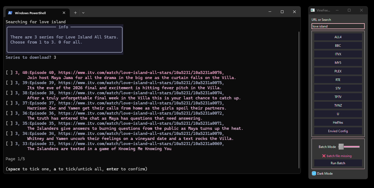The height and width of the screenshot is (188, 374).
Task: Click the terminal vertical scrollbar
Action: [x=299, y=99]
